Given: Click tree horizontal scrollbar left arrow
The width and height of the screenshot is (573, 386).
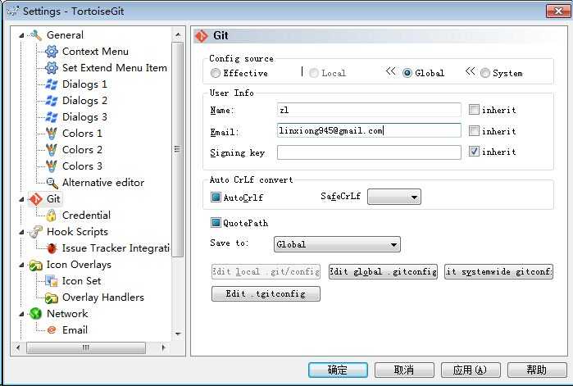Looking at the screenshot, I should point(18,347).
